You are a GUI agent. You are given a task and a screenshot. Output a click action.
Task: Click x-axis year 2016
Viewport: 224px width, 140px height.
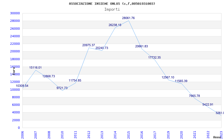[x=142, y=135]
